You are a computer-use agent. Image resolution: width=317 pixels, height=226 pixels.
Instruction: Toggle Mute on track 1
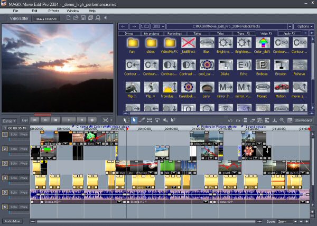[24, 134]
